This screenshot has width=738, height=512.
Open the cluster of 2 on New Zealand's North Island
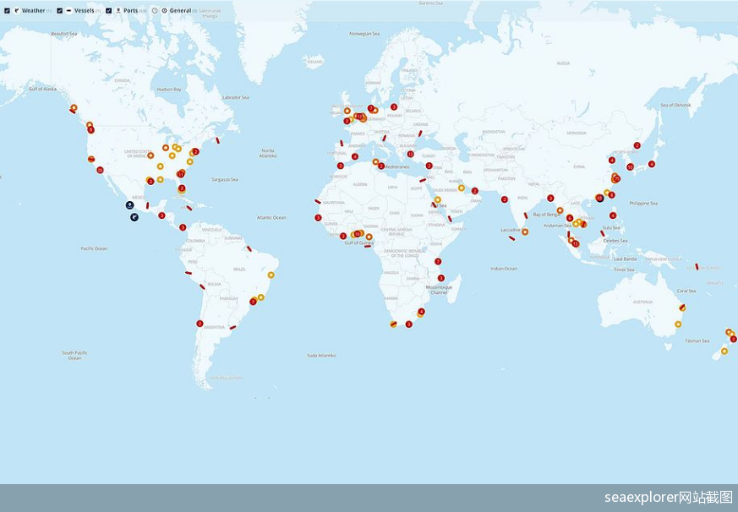point(733,339)
